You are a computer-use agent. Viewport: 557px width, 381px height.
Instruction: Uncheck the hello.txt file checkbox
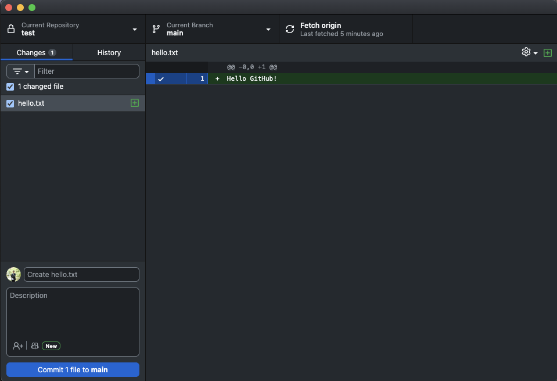click(x=10, y=103)
